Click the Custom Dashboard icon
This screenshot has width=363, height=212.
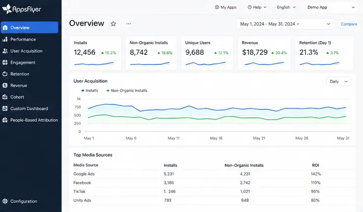tap(5, 108)
